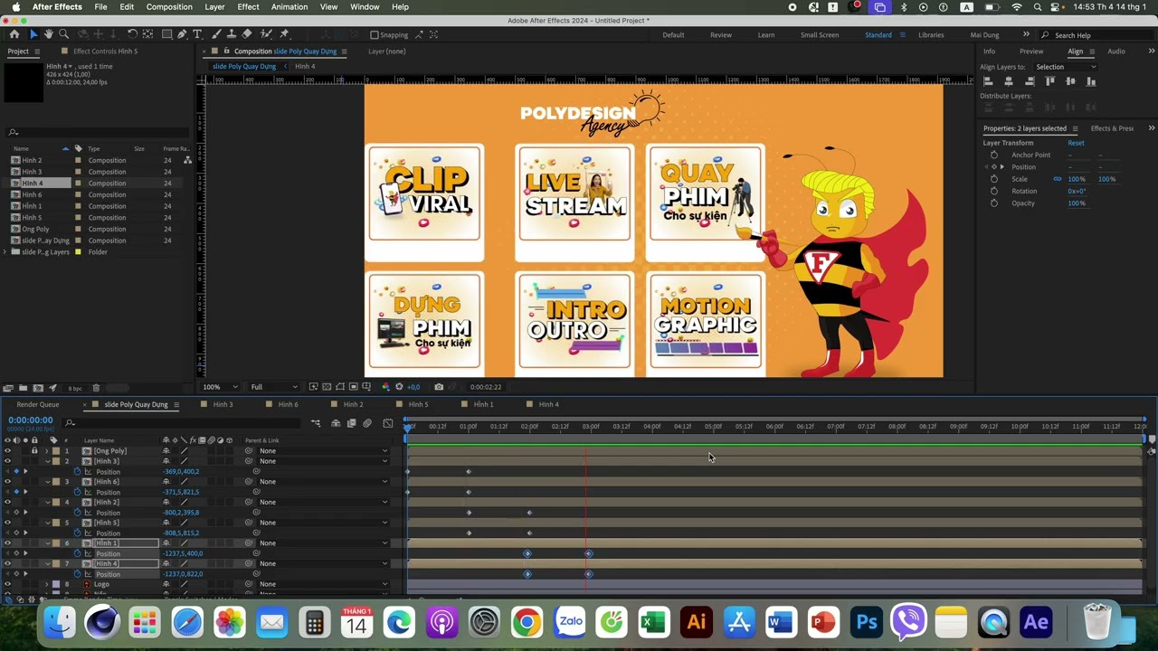Toggle Position stopwatch for Hình 3
The height and width of the screenshot is (651, 1158).
tap(77, 472)
